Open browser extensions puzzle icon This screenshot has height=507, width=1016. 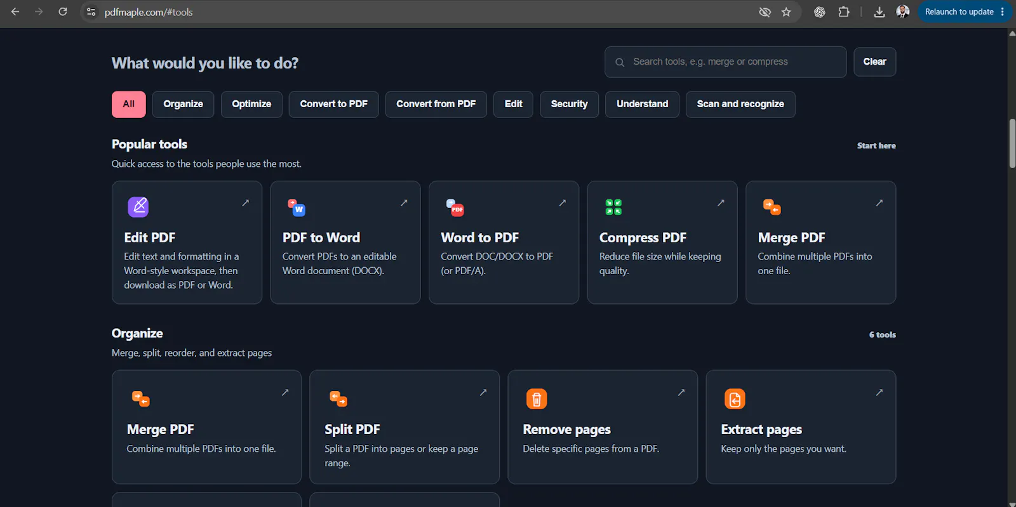tap(843, 12)
